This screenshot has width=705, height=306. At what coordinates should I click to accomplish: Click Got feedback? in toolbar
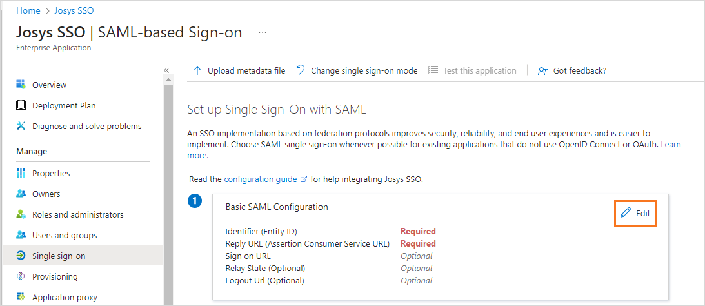coord(579,70)
